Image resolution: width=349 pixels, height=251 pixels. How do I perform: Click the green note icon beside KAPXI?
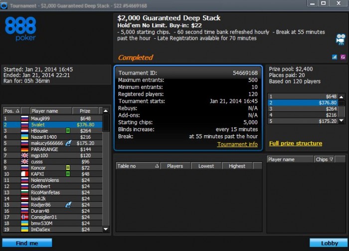click(68, 174)
